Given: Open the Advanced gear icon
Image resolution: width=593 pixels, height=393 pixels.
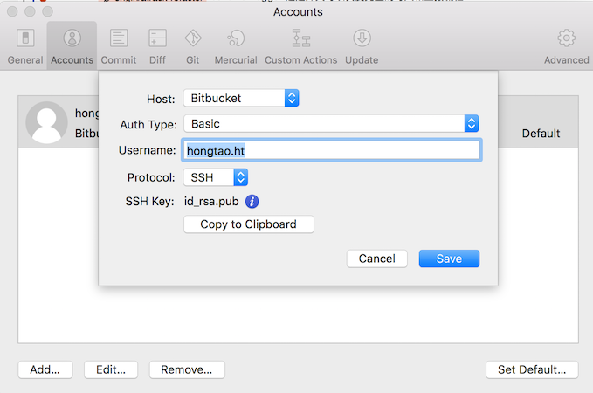Looking at the screenshot, I should pos(566,38).
